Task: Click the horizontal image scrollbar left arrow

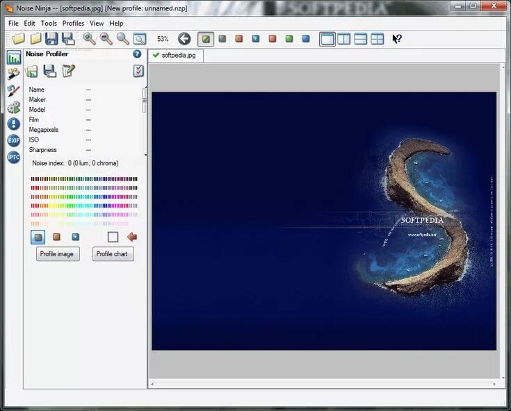Action: pyautogui.click(x=152, y=384)
